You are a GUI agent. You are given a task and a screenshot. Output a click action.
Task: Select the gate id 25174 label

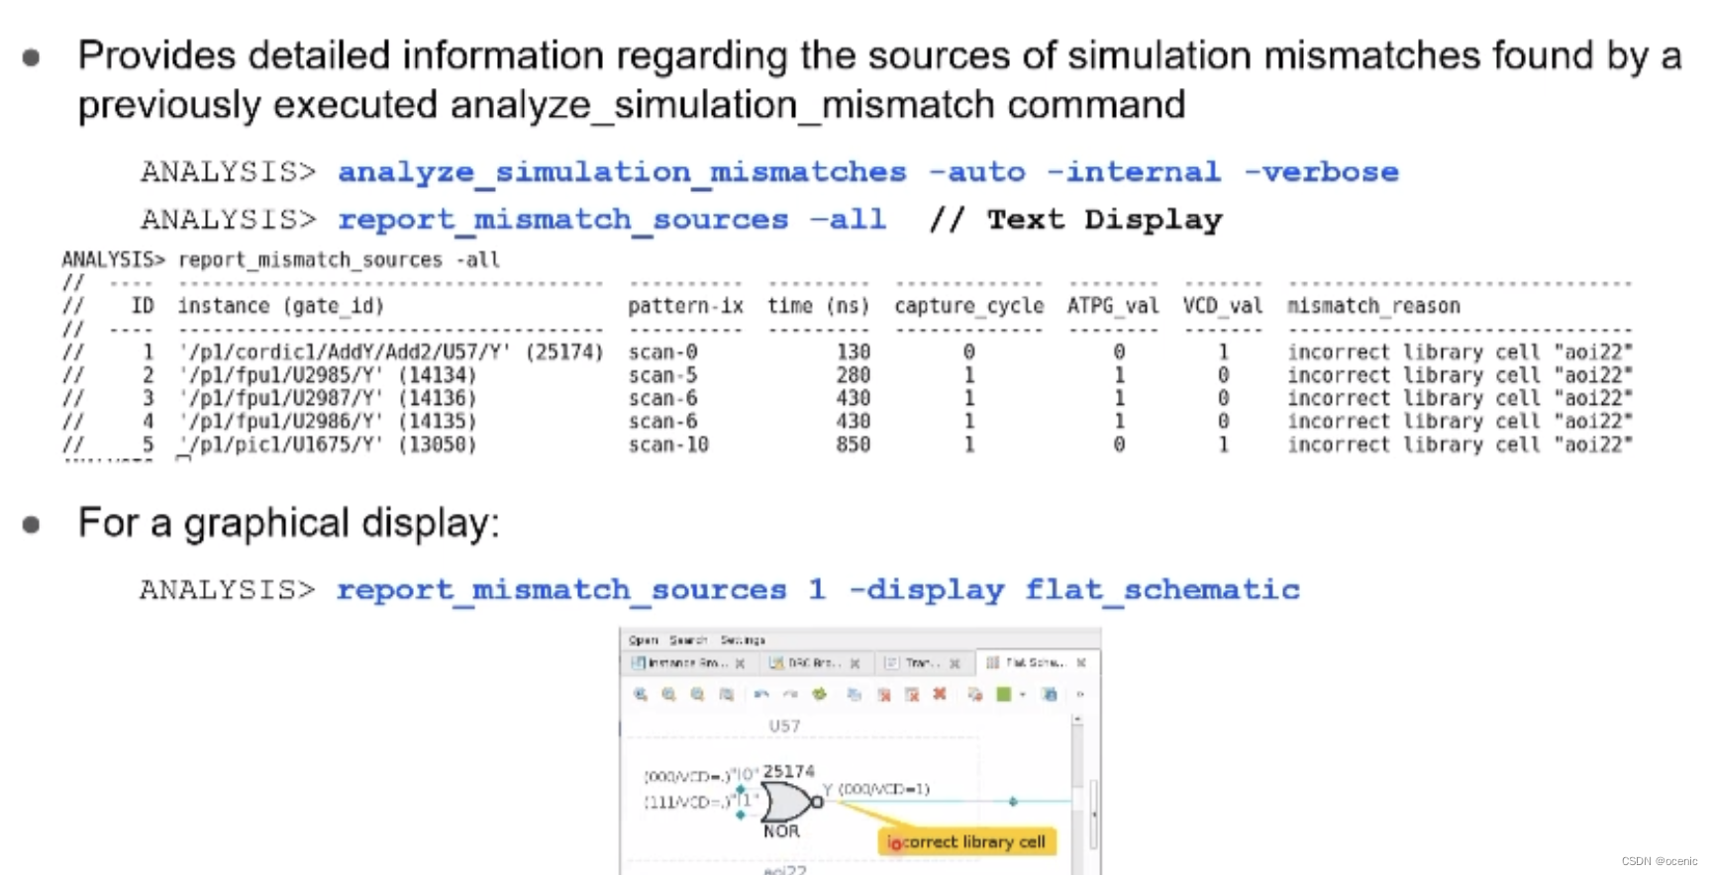click(789, 771)
